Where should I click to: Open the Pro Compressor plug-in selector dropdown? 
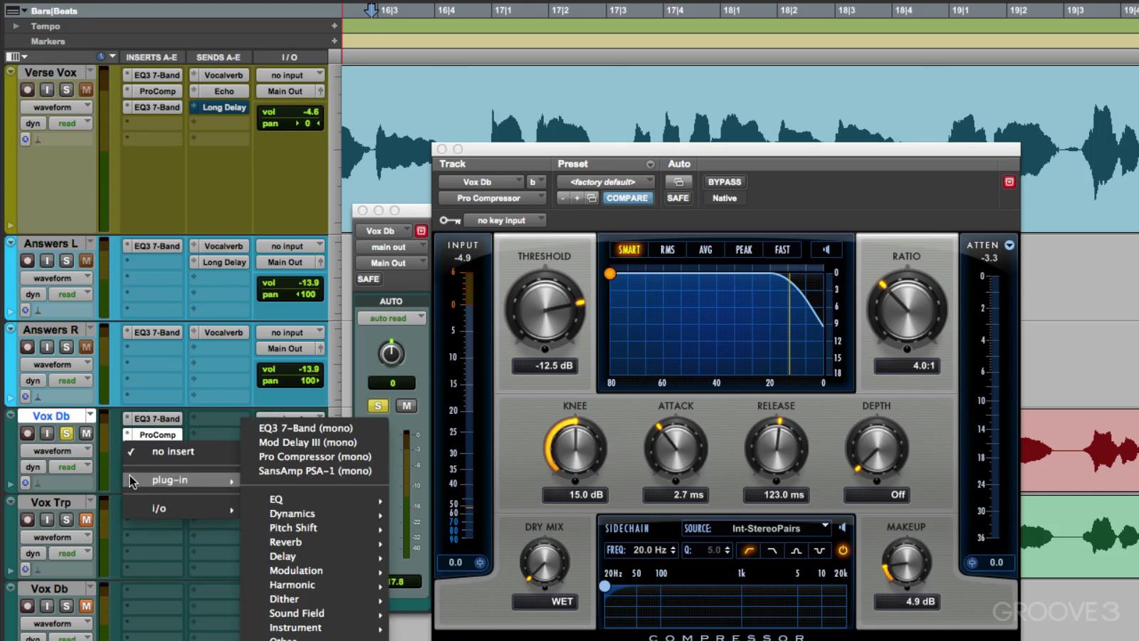(492, 198)
